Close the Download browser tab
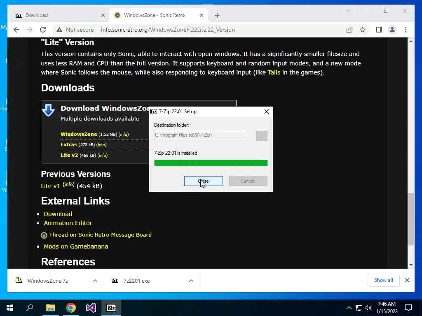422x316 pixels. (103, 15)
